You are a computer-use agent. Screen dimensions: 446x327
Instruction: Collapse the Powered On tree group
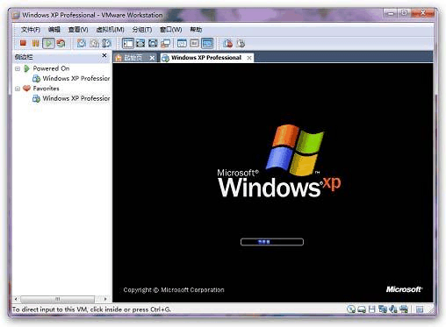click(18, 68)
